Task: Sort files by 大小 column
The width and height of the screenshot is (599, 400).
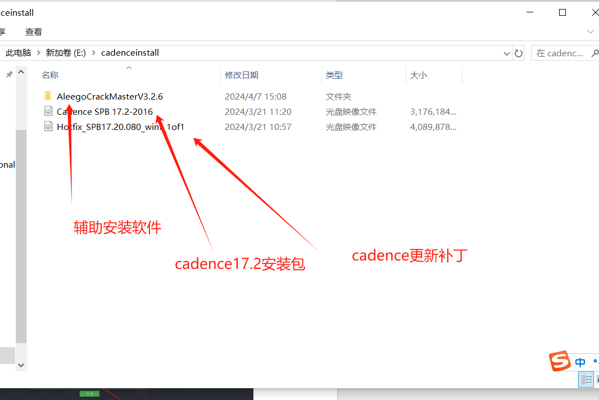Action: (418, 75)
